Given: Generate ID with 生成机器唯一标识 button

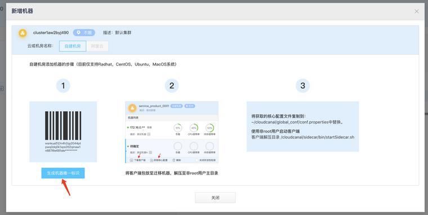Looking at the screenshot, I should click(63, 173).
